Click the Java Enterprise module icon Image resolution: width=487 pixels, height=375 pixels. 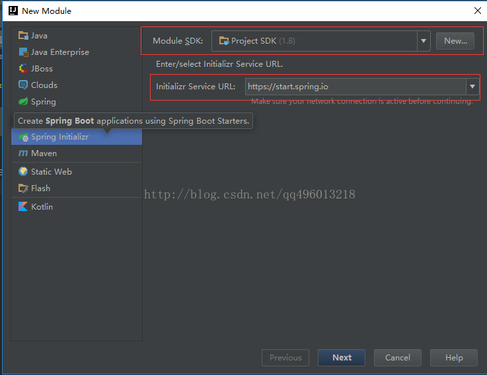pyautogui.click(x=23, y=52)
